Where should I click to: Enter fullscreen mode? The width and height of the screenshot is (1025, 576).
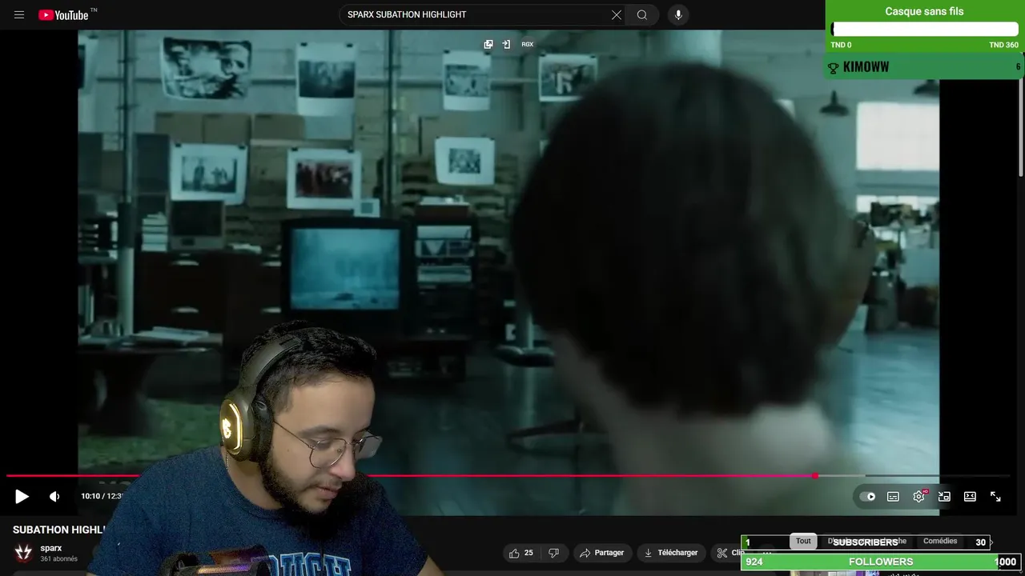point(995,497)
